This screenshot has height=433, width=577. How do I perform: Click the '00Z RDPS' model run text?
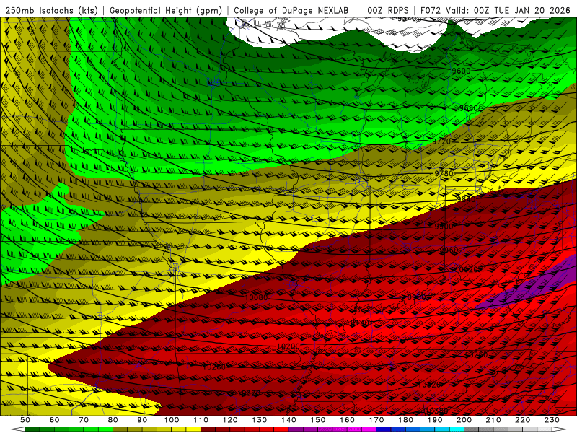pos(388,10)
